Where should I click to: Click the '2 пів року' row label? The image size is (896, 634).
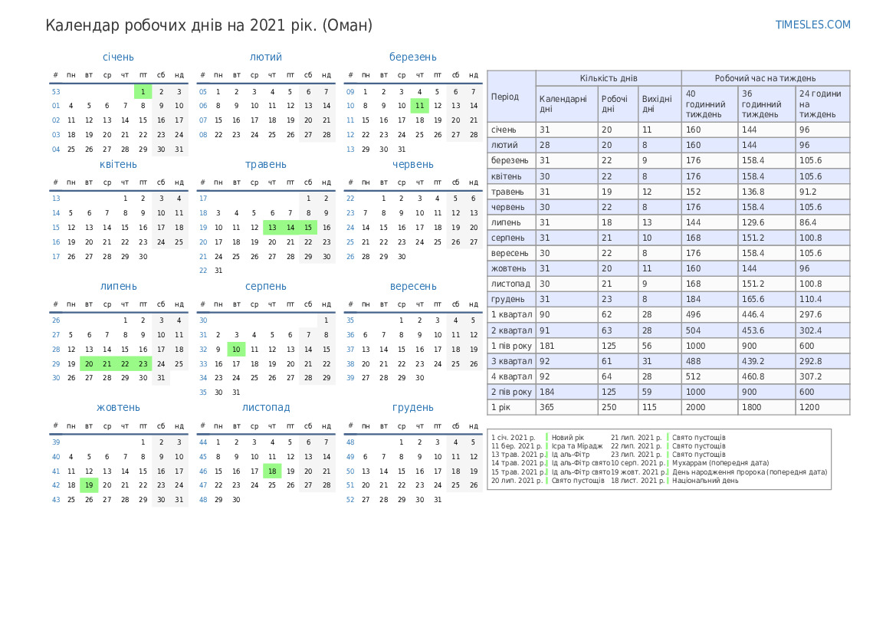point(511,393)
